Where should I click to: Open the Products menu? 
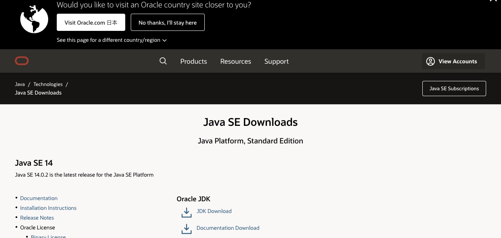tap(193, 61)
